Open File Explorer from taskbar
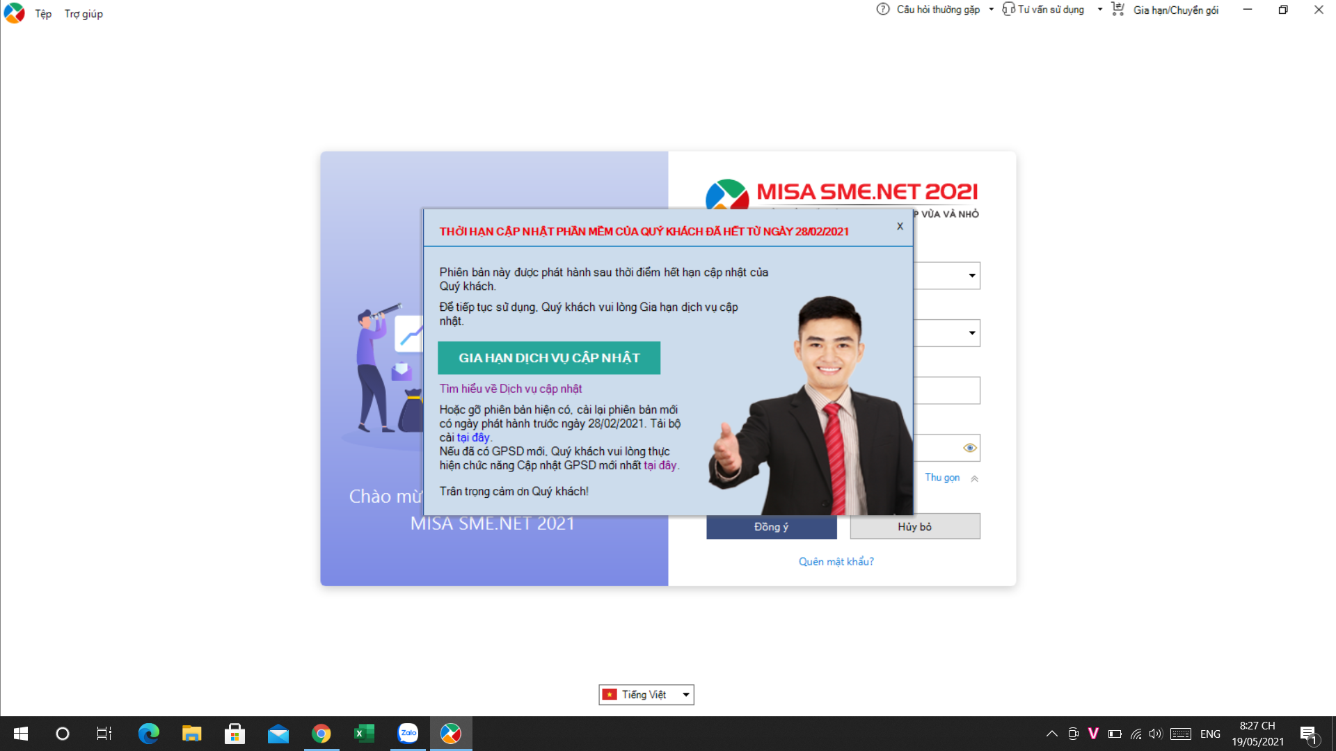The height and width of the screenshot is (751, 1336). (191, 734)
